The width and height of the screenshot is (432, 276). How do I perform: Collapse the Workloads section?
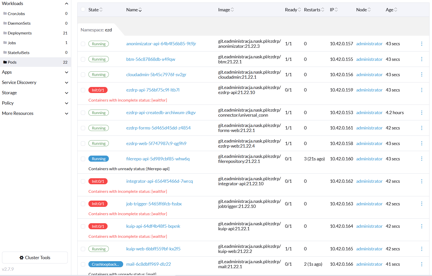(67, 4)
